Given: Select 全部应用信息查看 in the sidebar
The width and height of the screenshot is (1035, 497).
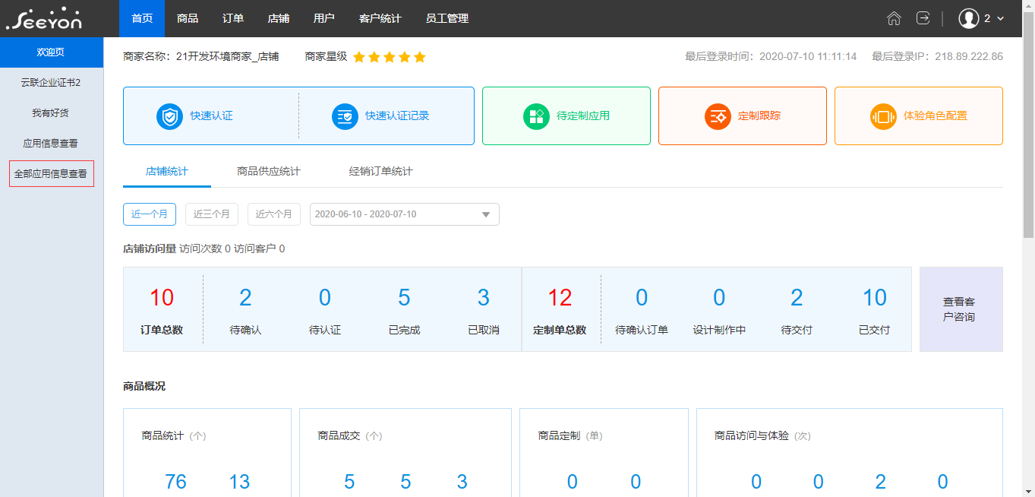Looking at the screenshot, I should (52, 173).
